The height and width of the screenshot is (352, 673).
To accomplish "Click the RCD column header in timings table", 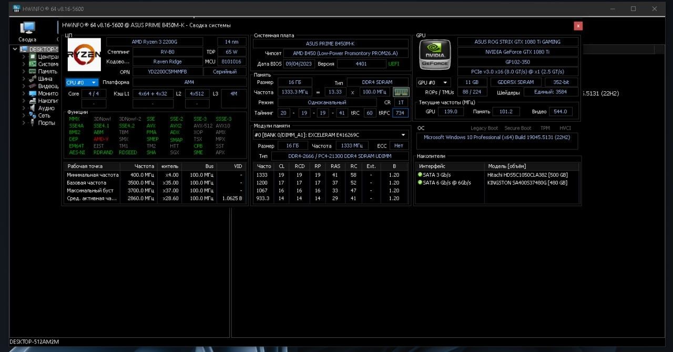I will (299, 166).
